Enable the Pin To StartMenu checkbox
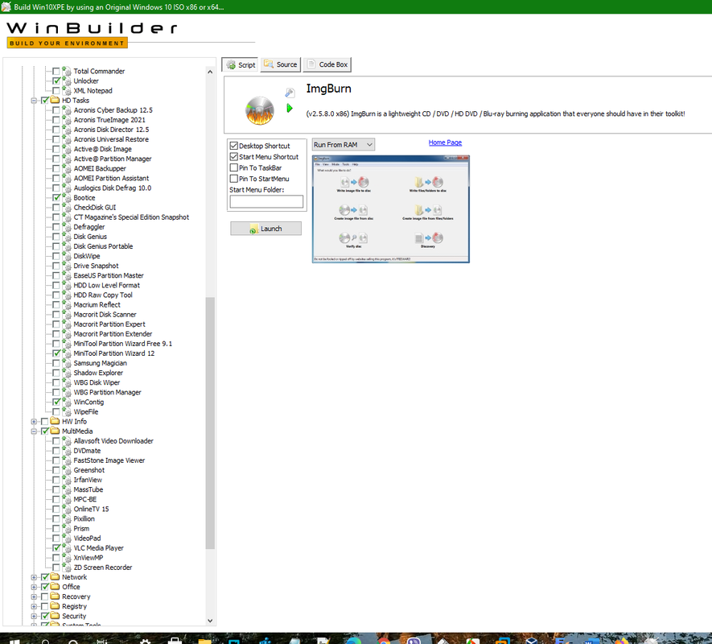Screen dimensions: 712x644 pyautogui.click(x=234, y=178)
